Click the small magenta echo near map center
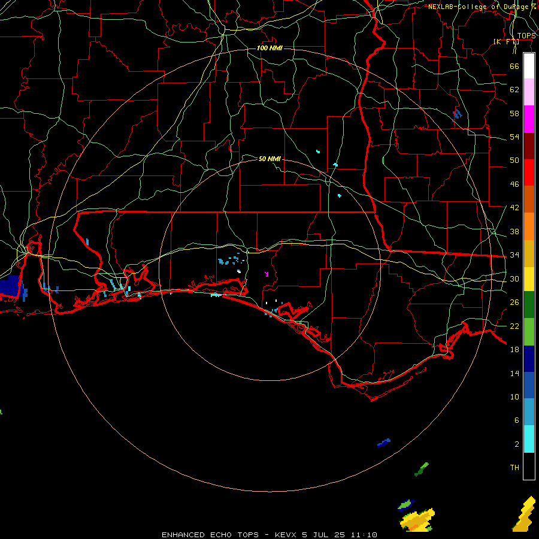Viewport: 539px width, 539px height. [267, 274]
